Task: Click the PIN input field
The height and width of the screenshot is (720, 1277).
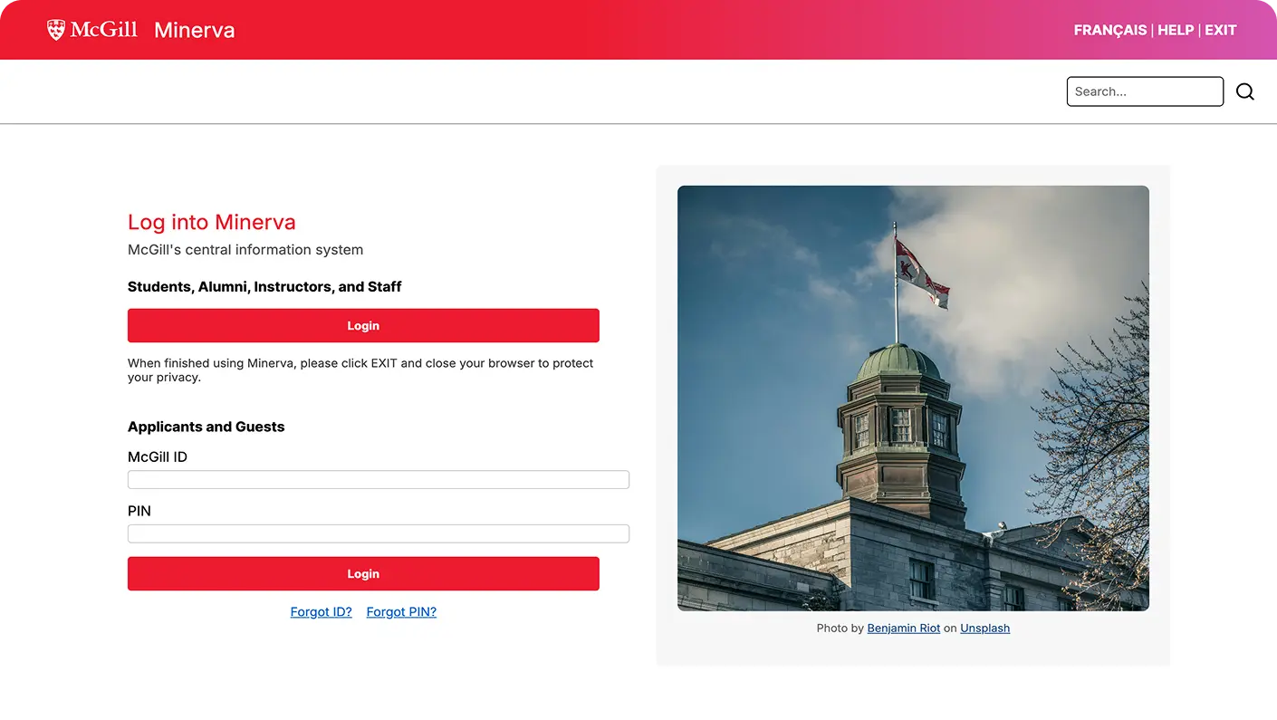Action: pyautogui.click(x=378, y=534)
